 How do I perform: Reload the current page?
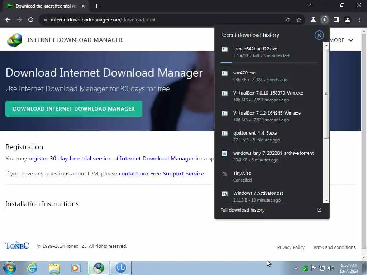point(31,20)
